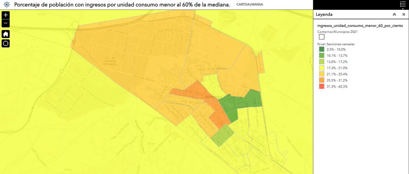Viewport: 409px width, 174px height.
Task: Toggle the Legend widget icon in header
Action: tap(402, 5)
